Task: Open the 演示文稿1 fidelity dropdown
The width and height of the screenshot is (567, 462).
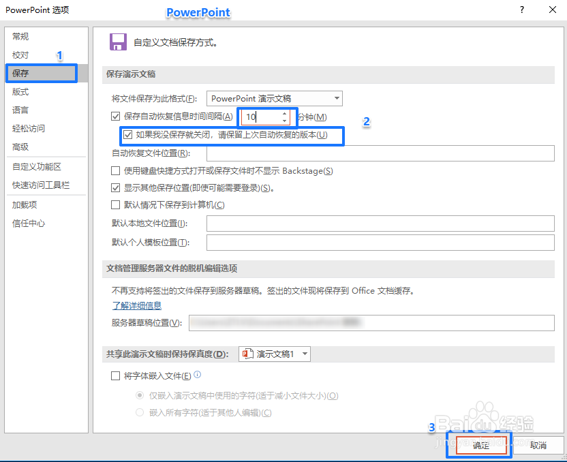Action: [x=275, y=354]
